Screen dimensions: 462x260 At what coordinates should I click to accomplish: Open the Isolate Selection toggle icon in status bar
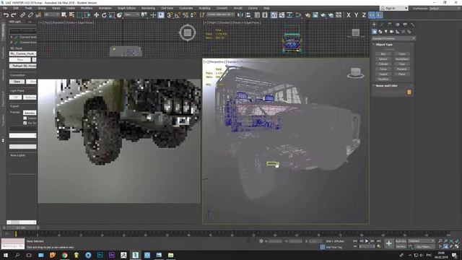point(248,241)
